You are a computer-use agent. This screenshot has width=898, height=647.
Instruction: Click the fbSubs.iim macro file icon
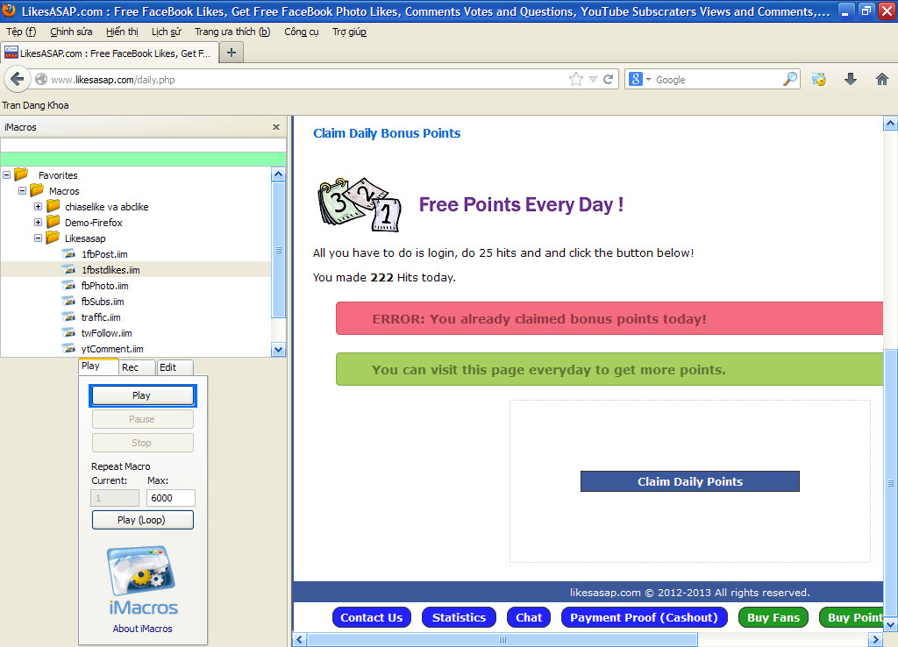pyautogui.click(x=68, y=302)
